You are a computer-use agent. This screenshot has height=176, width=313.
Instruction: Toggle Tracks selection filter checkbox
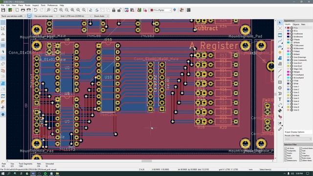[x=286, y=153]
